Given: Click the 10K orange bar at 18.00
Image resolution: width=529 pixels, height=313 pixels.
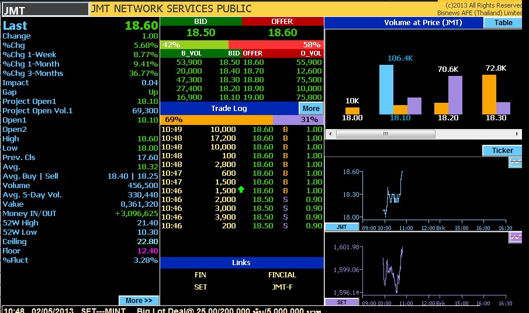Looking at the screenshot, I should (x=352, y=111).
